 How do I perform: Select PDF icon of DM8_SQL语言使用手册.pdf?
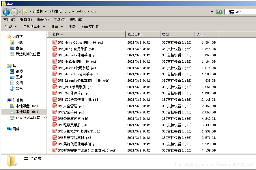tap(55, 100)
